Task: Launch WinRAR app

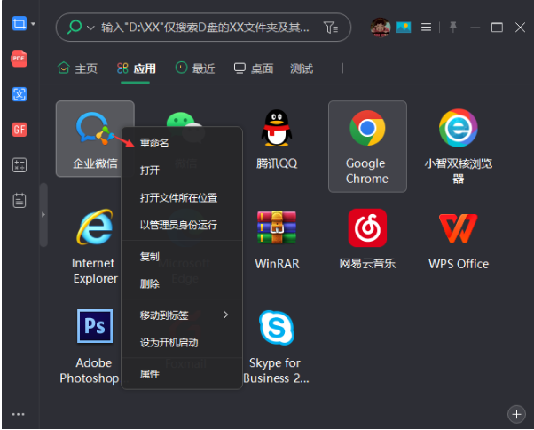Action: [x=277, y=240]
